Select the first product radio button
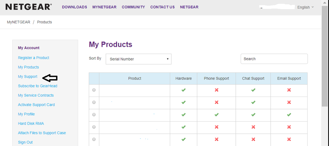Screen dimensions: 329x146 (94, 90)
